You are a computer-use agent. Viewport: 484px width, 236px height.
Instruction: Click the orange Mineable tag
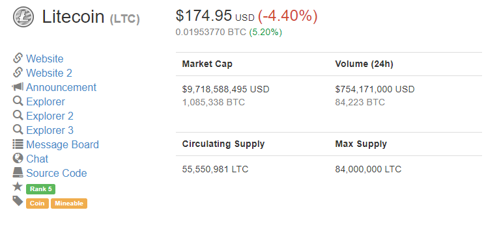tap(69, 203)
